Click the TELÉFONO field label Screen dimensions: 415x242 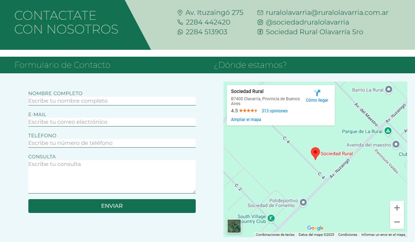pos(42,136)
